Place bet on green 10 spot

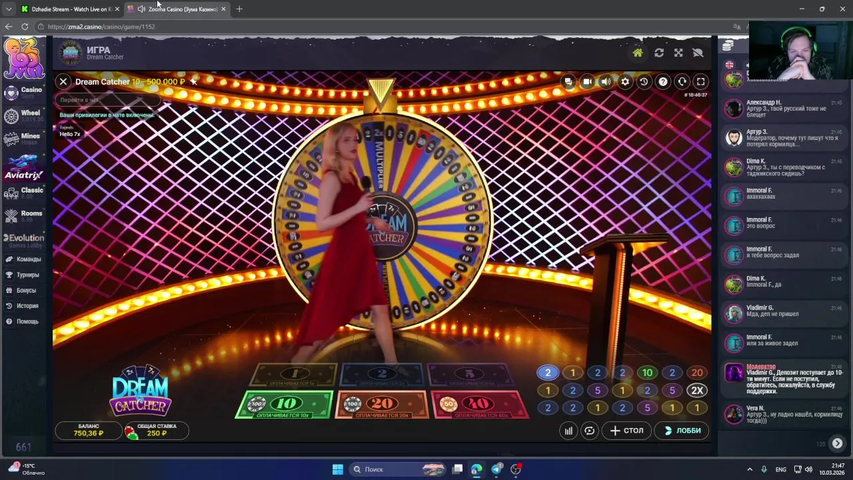tap(285, 405)
